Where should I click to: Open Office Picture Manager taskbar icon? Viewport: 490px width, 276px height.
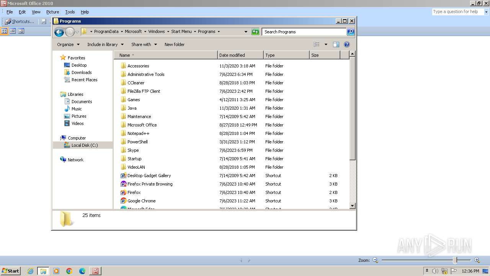95,271
